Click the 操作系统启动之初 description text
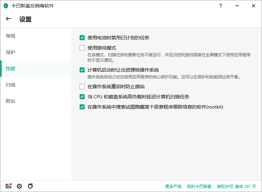 coord(164,77)
